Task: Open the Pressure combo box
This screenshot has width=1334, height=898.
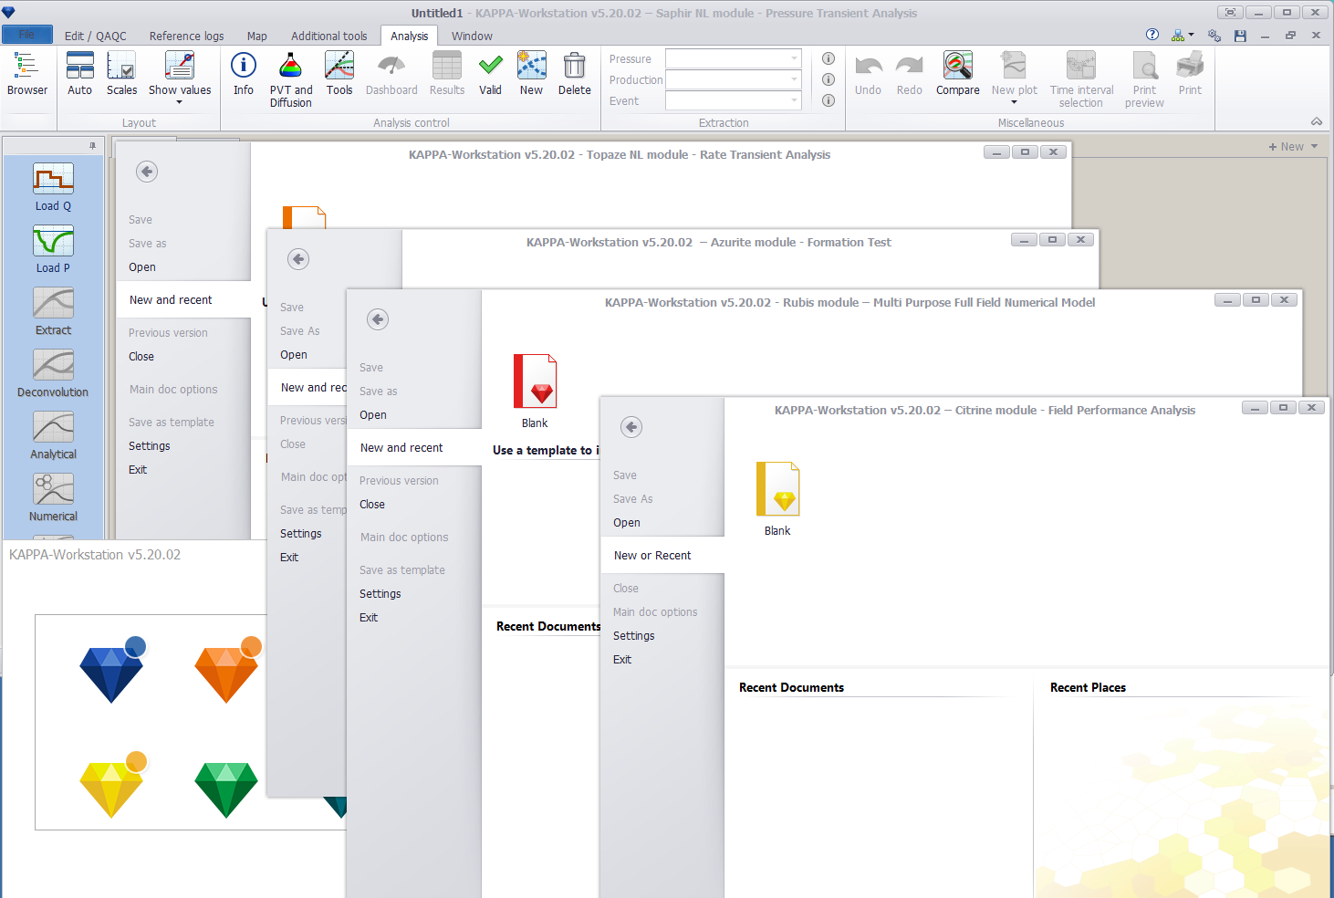Action: pos(734,58)
